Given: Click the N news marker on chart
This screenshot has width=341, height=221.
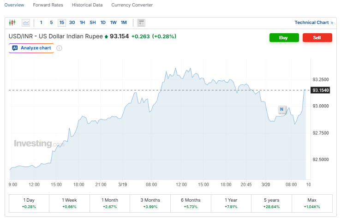Looking at the screenshot, I should pos(281,109).
